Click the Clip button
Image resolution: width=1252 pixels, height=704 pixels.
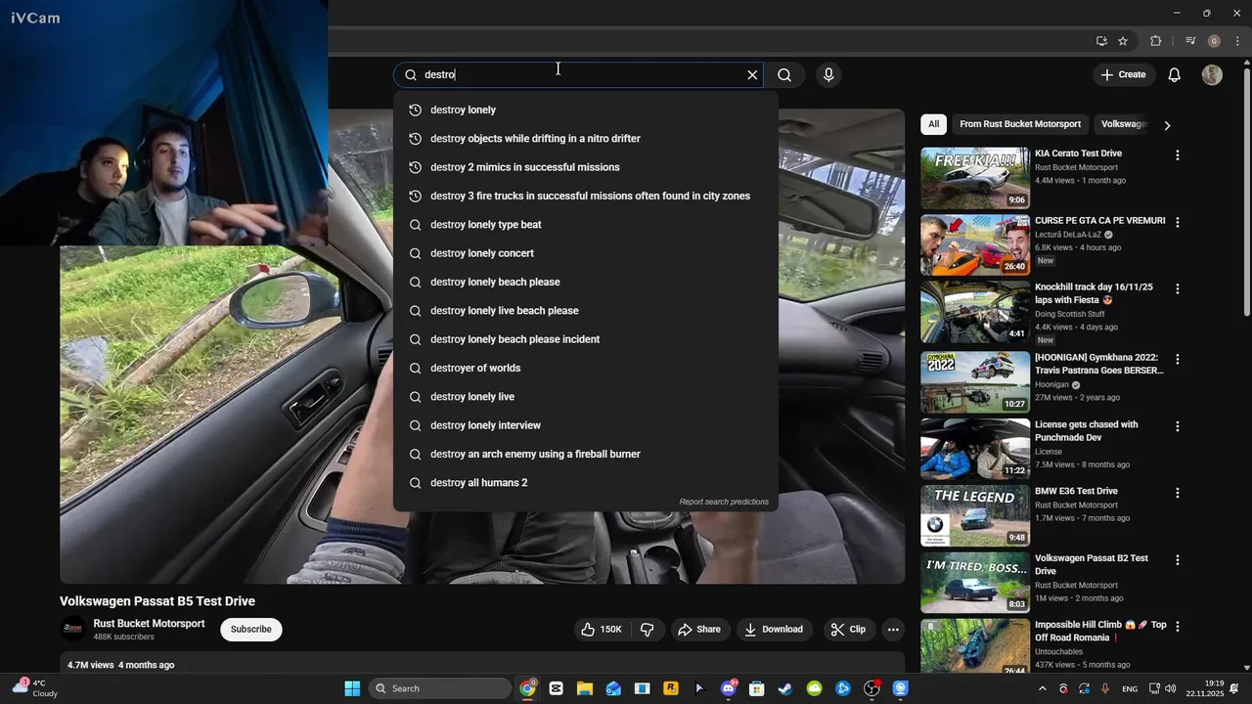click(x=848, y=630)
